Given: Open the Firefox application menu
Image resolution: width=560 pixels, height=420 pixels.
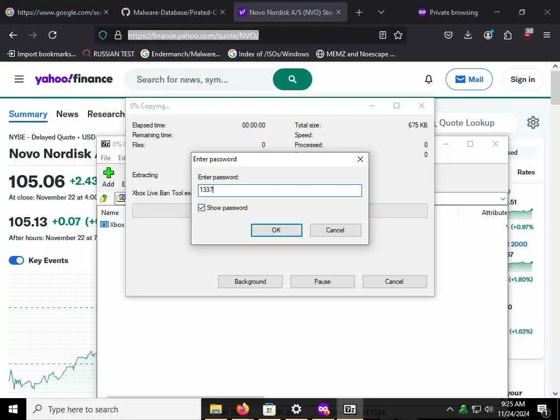Looking at the screenshot, I should 546,35.
